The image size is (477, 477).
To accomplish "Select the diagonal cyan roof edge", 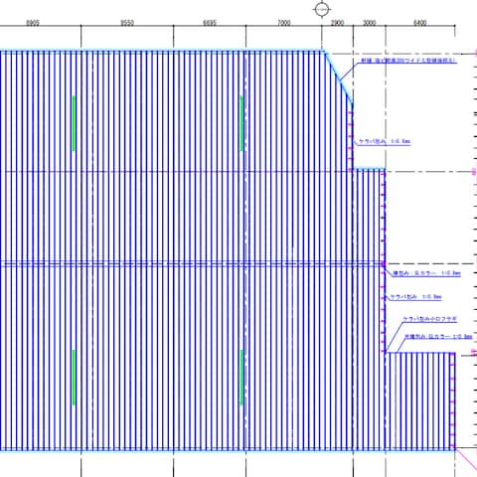I will (x=339, y=78).
